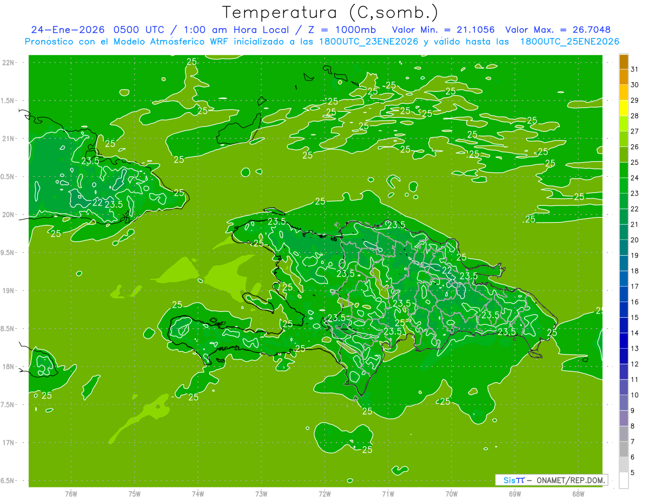The width and height of the screenshot is (649, 501).
Task: Click the '31' value on color scale
Action: pyautogui.click(x=635, y=69)
